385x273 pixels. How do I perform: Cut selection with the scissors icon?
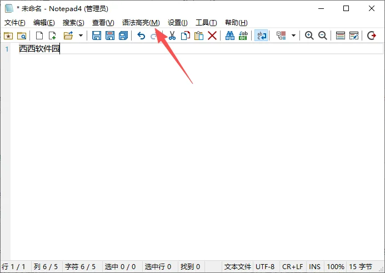click(172, 36)
